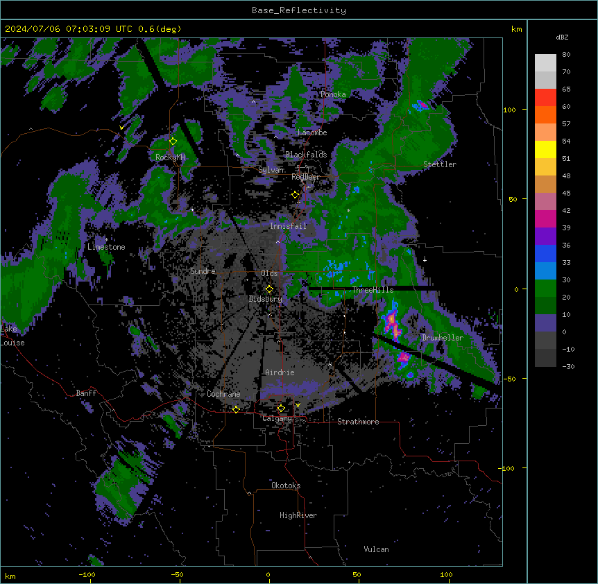
Task: Pick the red 60–65 dBZ legend swatch
Action: [545, 98]
